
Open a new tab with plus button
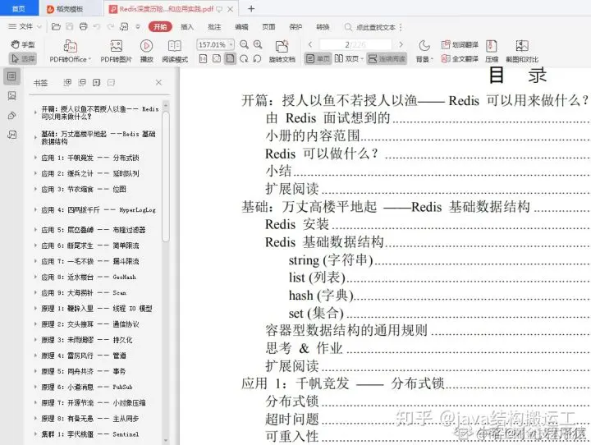point(251,9)
